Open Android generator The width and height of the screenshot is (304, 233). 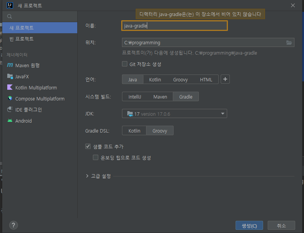click(x=40, y=121)
